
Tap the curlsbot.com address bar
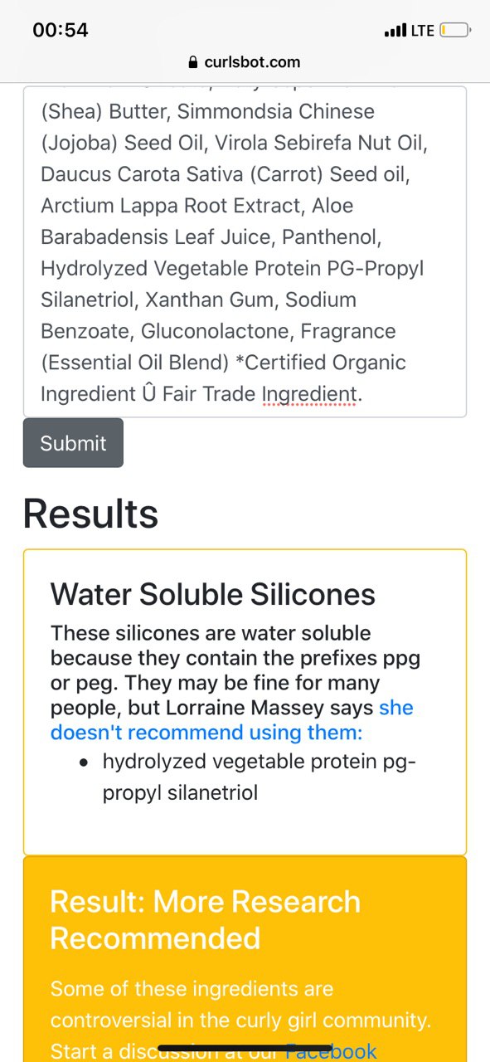[x=245, y=62]
